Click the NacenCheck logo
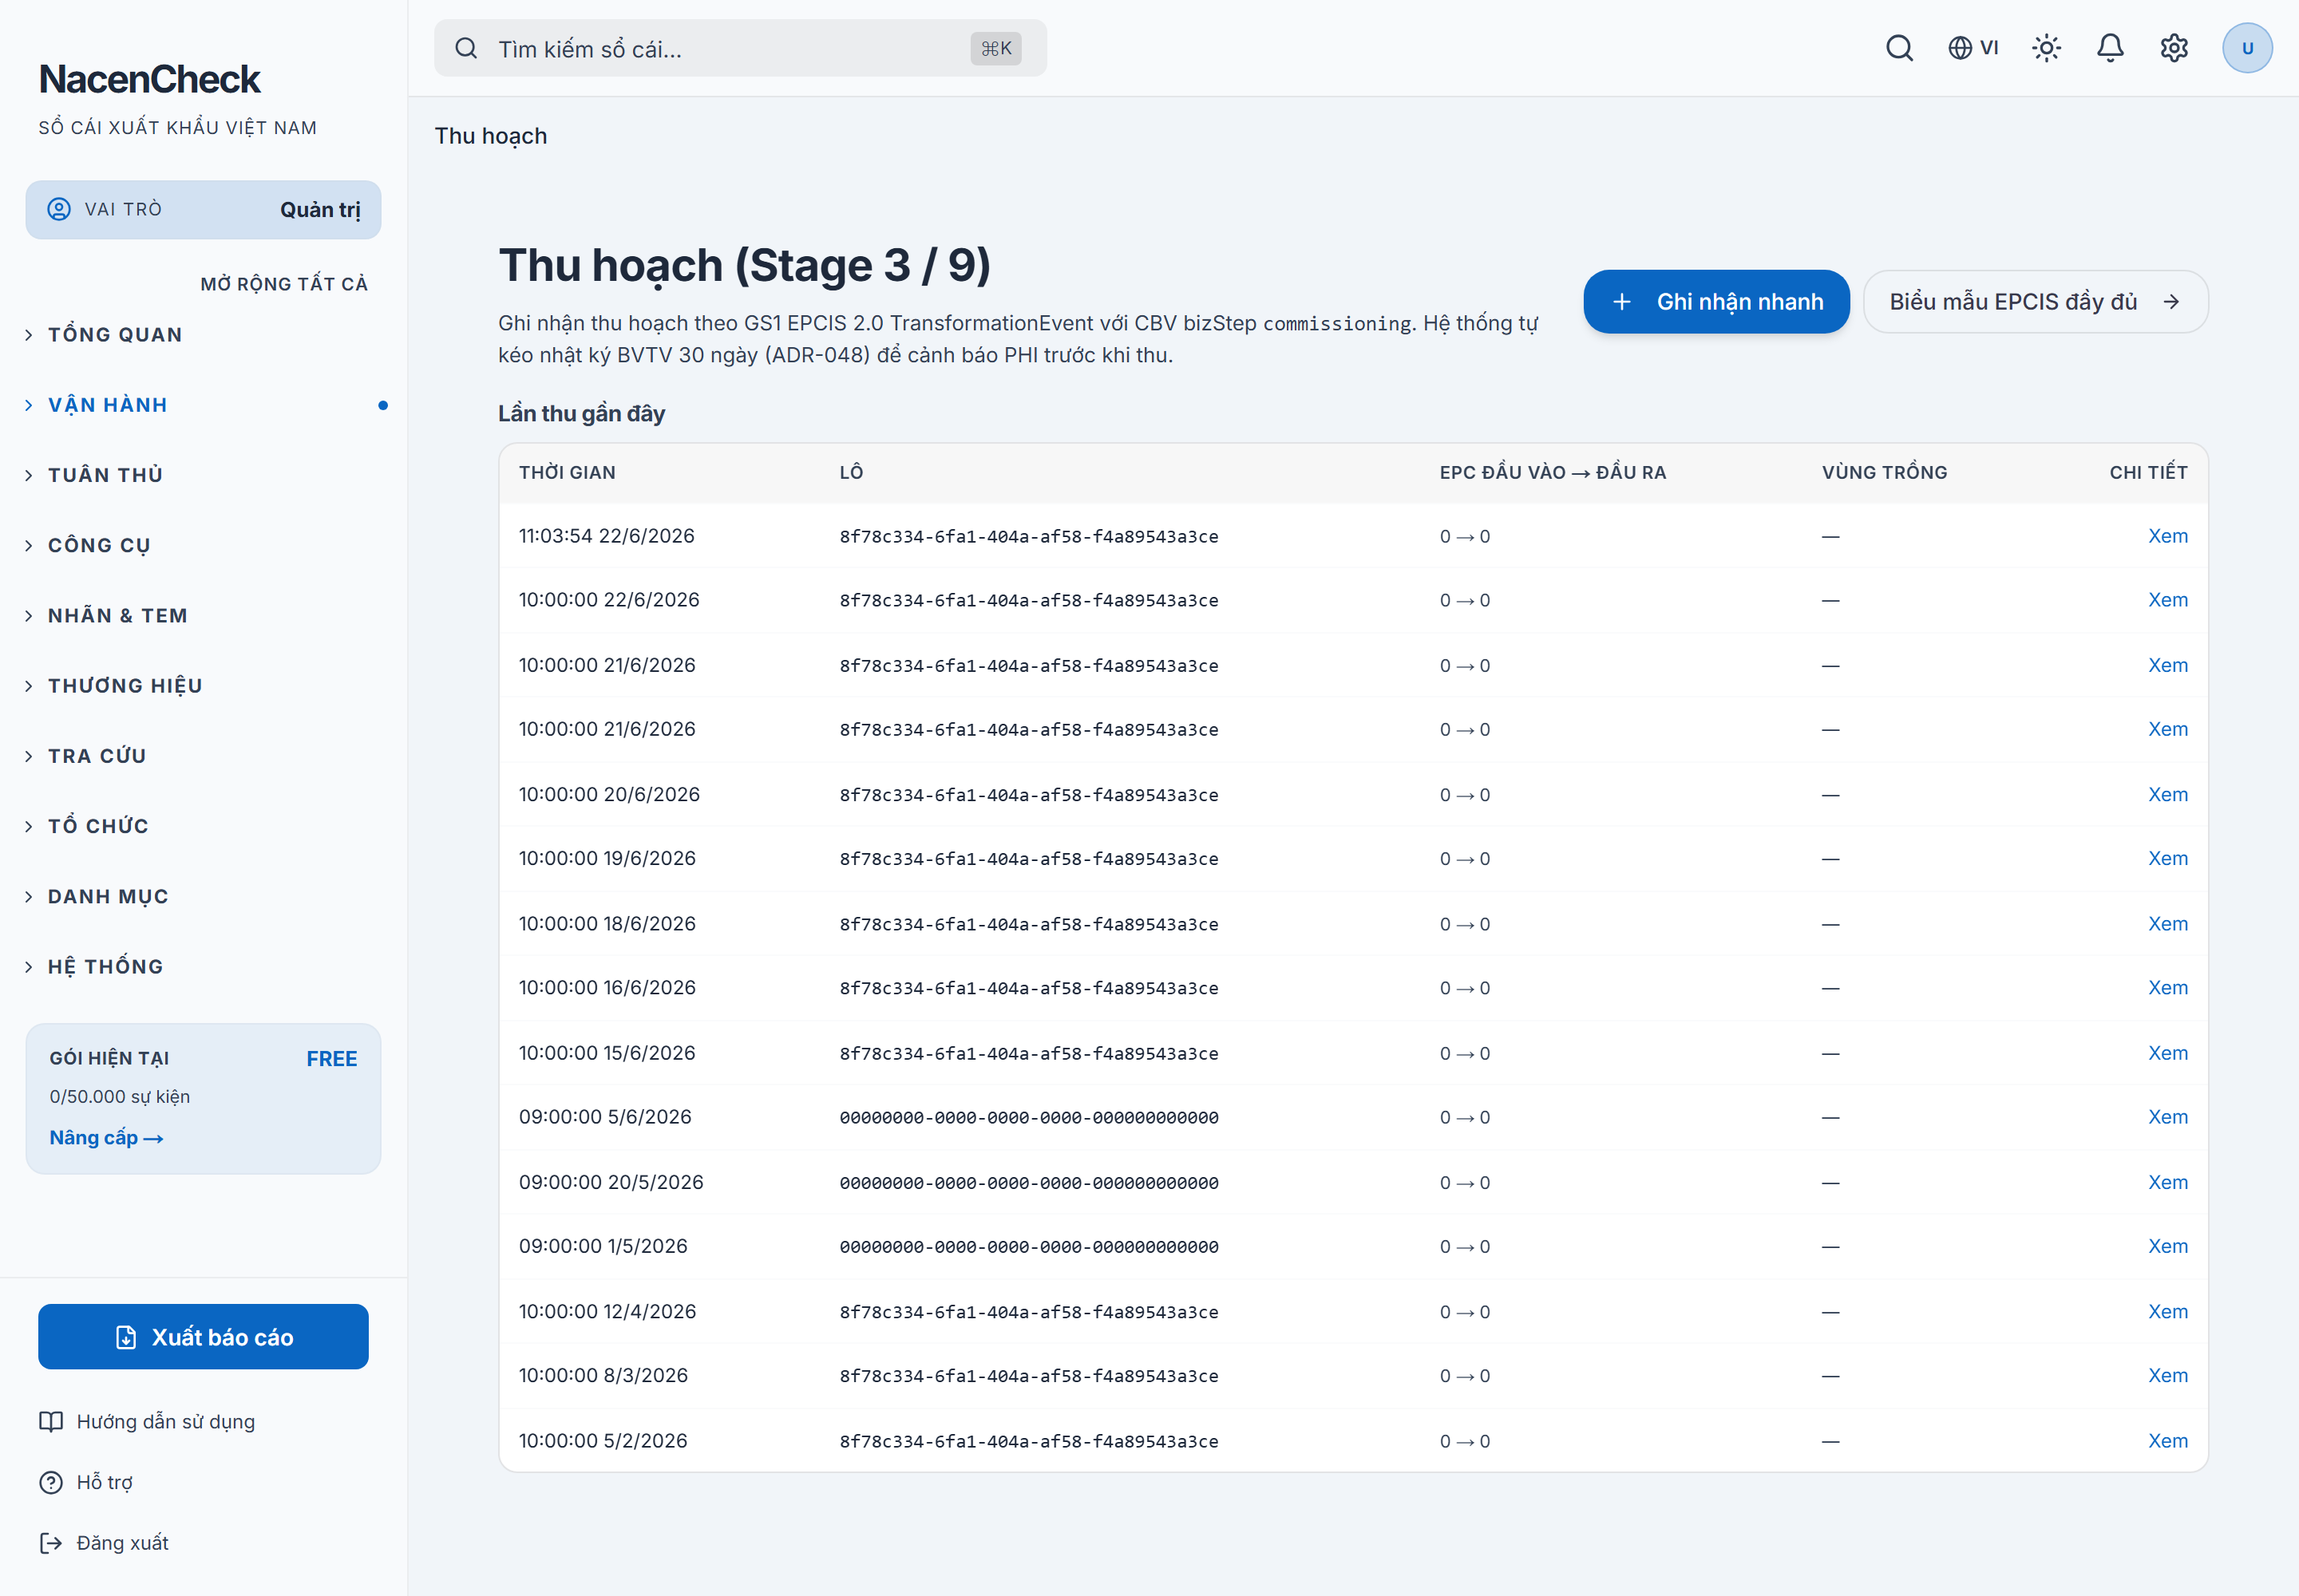 pos(149,79)
